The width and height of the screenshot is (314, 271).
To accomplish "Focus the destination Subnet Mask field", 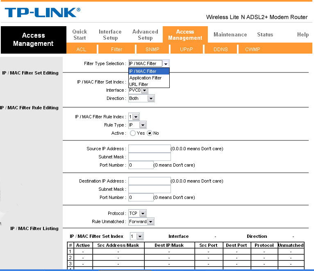I will click(149, 189).
